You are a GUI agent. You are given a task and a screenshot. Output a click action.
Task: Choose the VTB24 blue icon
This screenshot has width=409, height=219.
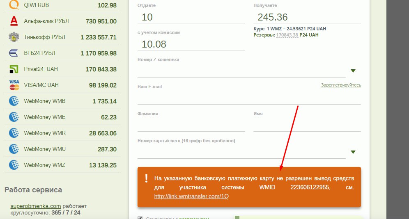(x=14, y=53)
